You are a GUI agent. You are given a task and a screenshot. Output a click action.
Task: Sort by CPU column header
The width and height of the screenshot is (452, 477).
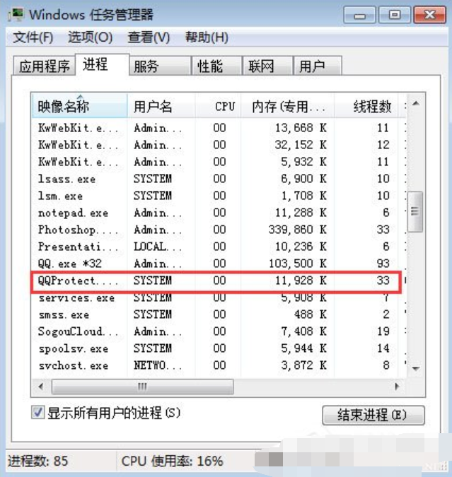[225, 107]
